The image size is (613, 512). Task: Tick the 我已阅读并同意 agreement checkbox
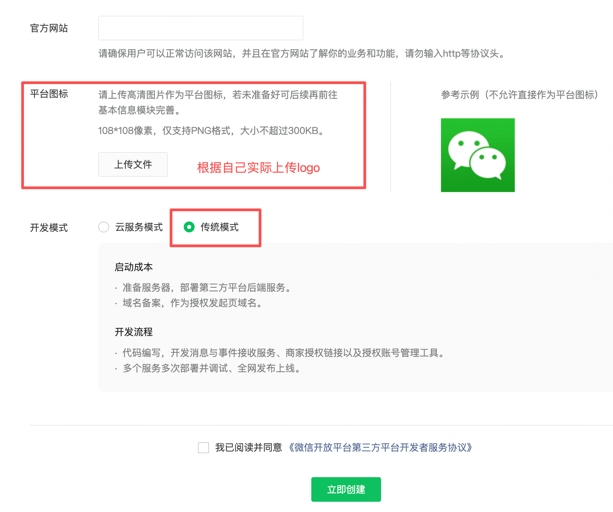click(204, 447)
